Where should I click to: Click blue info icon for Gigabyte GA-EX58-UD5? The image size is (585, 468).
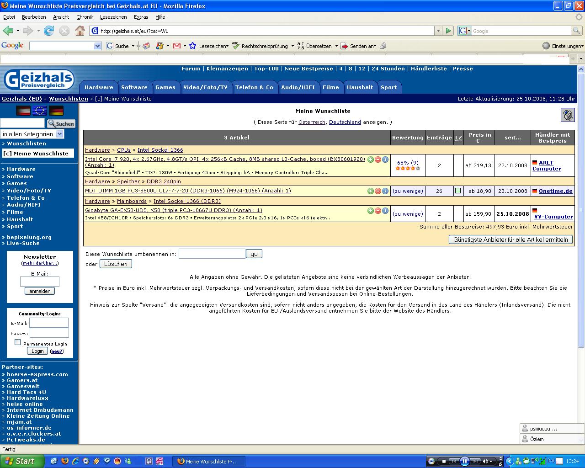[385, 211]
